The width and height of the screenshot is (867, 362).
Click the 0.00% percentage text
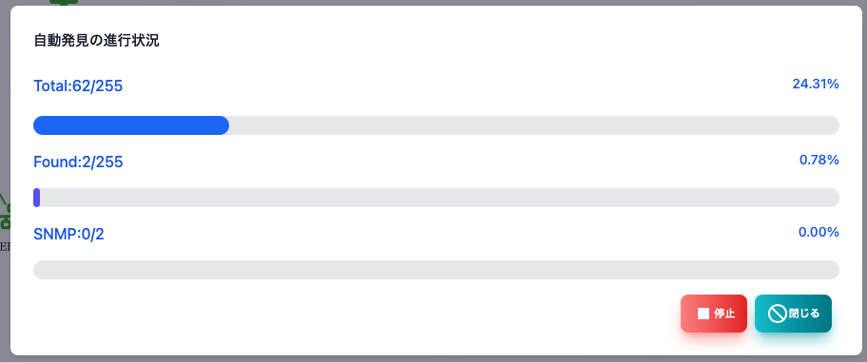point(819,232)
